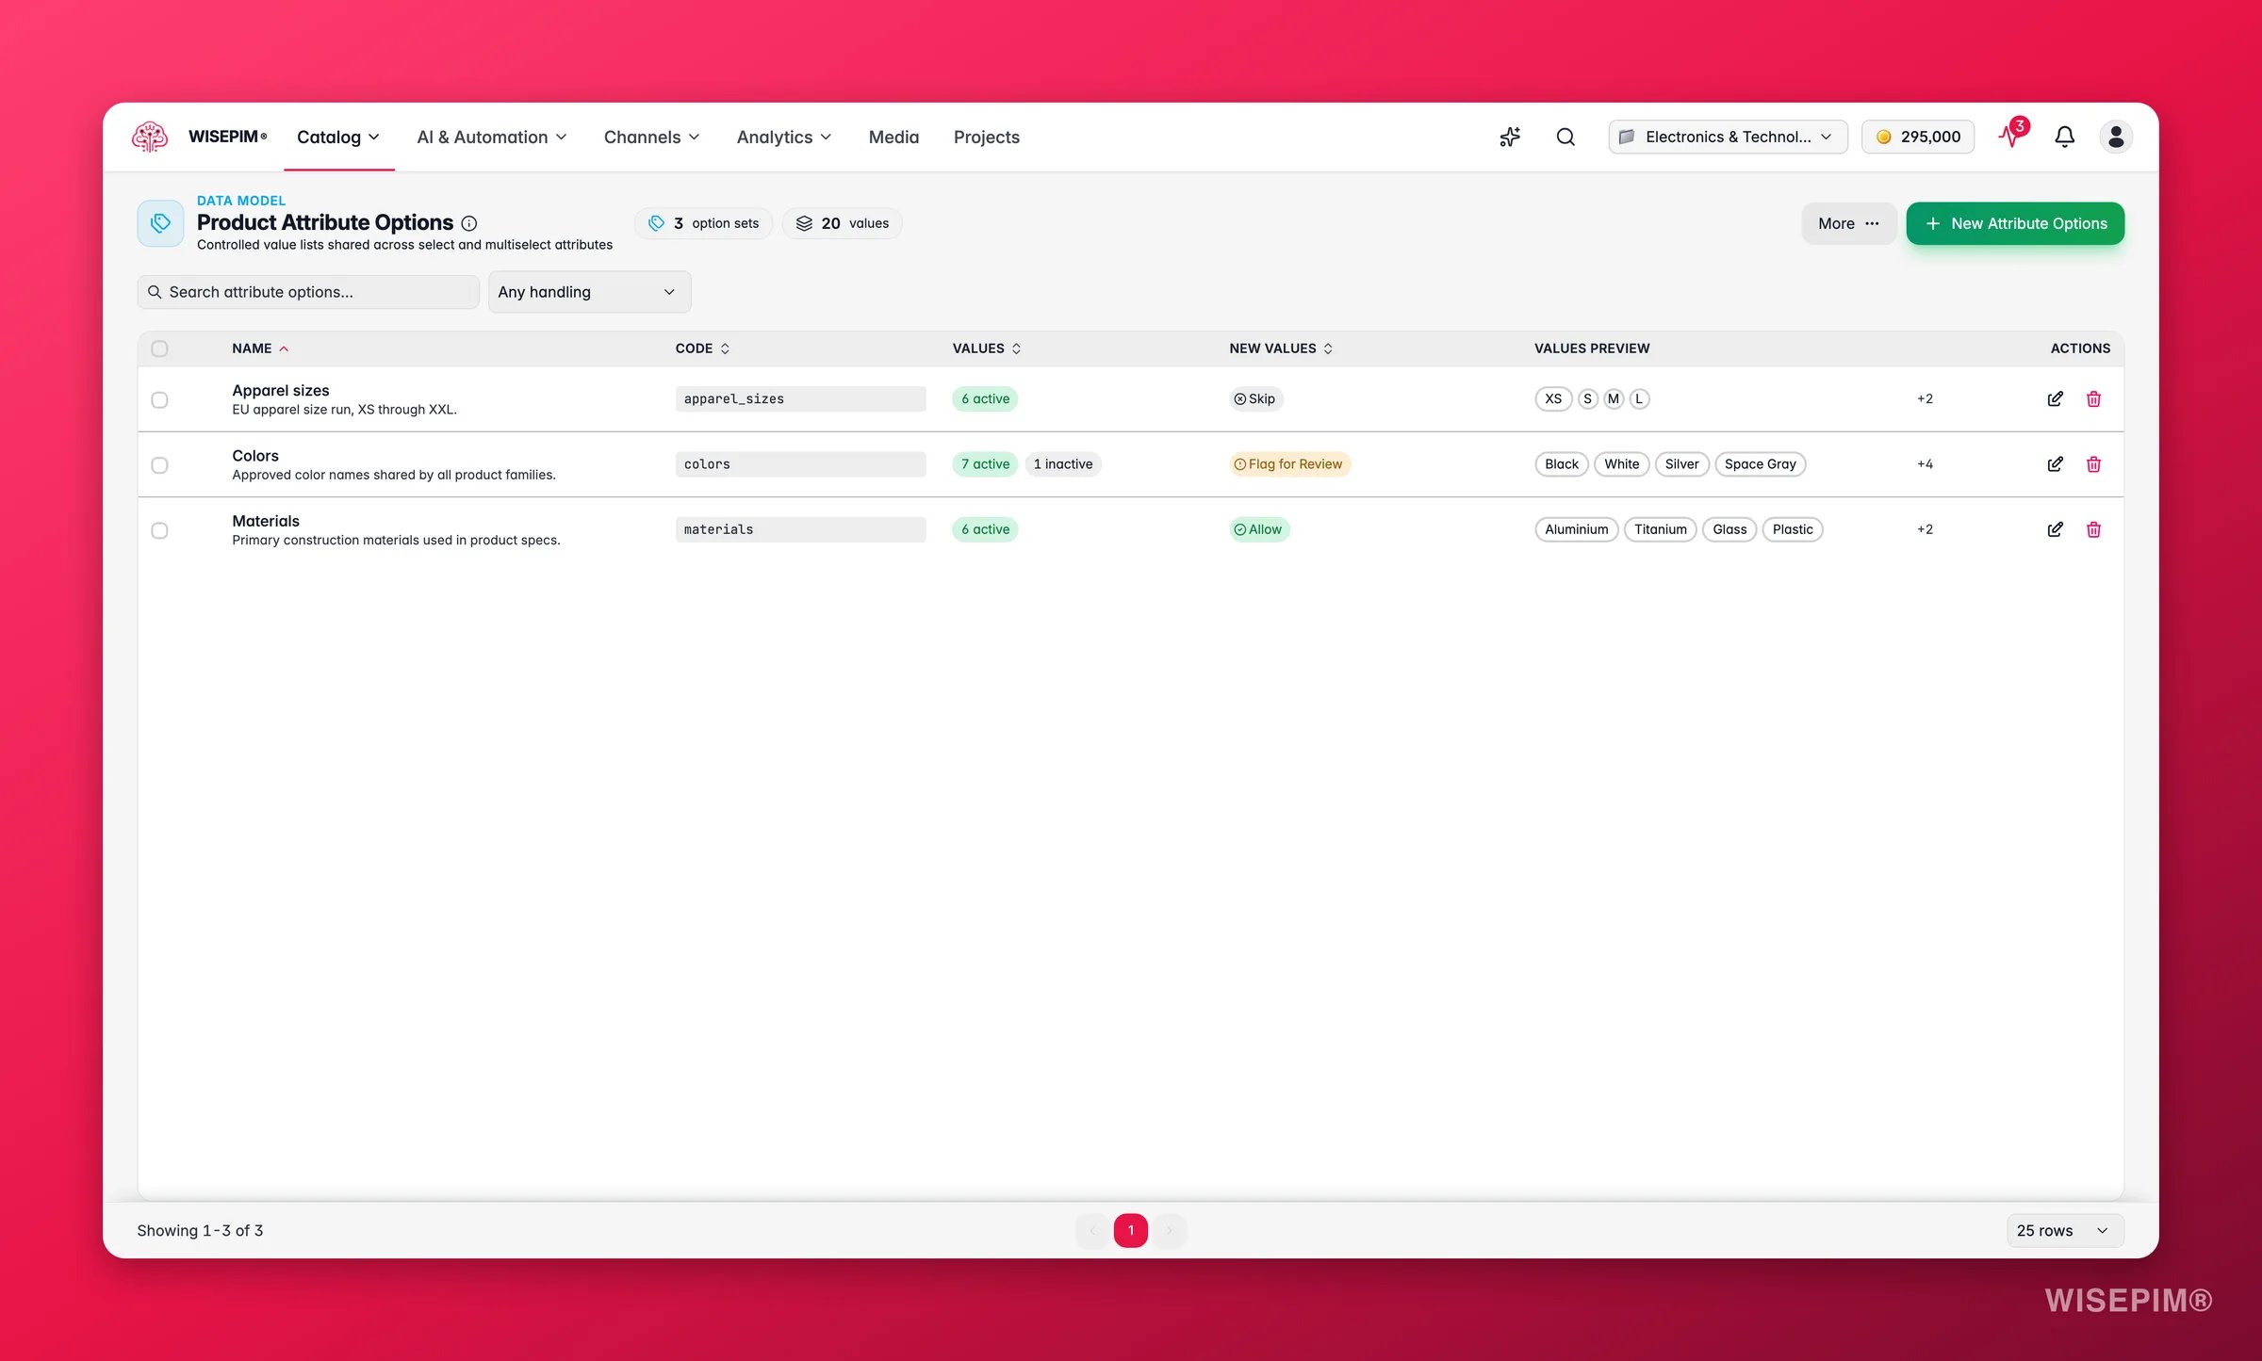Click the WisePIM brain logo icon
The height and width of the screenshot is (1361, 2262).
click(x=150, y=137)
